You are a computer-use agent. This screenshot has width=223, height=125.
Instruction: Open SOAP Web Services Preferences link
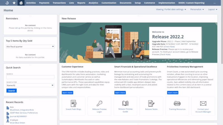(24, 113)
